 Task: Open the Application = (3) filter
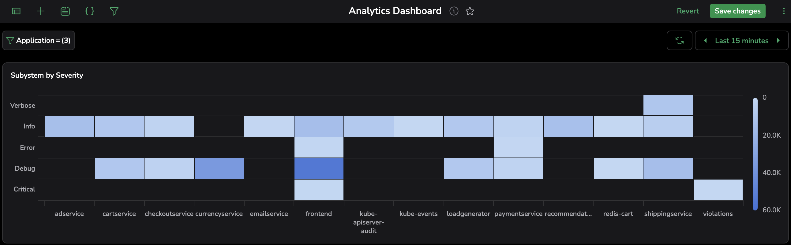click(39, 40)
